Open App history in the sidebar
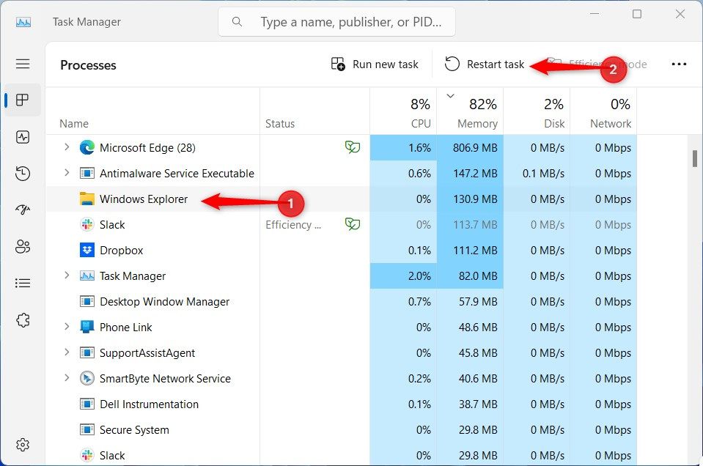The height and width of the screenshot is (466, 703). 23,174
